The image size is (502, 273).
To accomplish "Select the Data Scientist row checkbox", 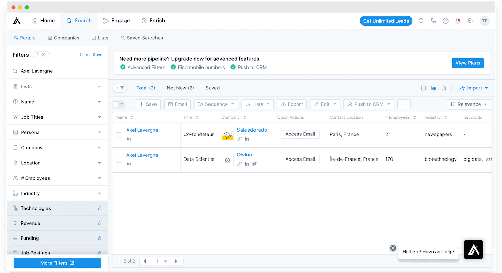I will (x=119, y=160).
